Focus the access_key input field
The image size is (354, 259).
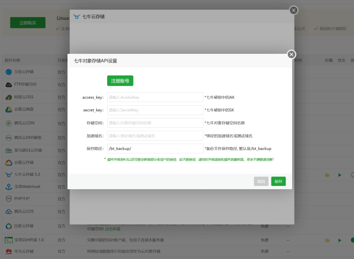tap(155, 97)
